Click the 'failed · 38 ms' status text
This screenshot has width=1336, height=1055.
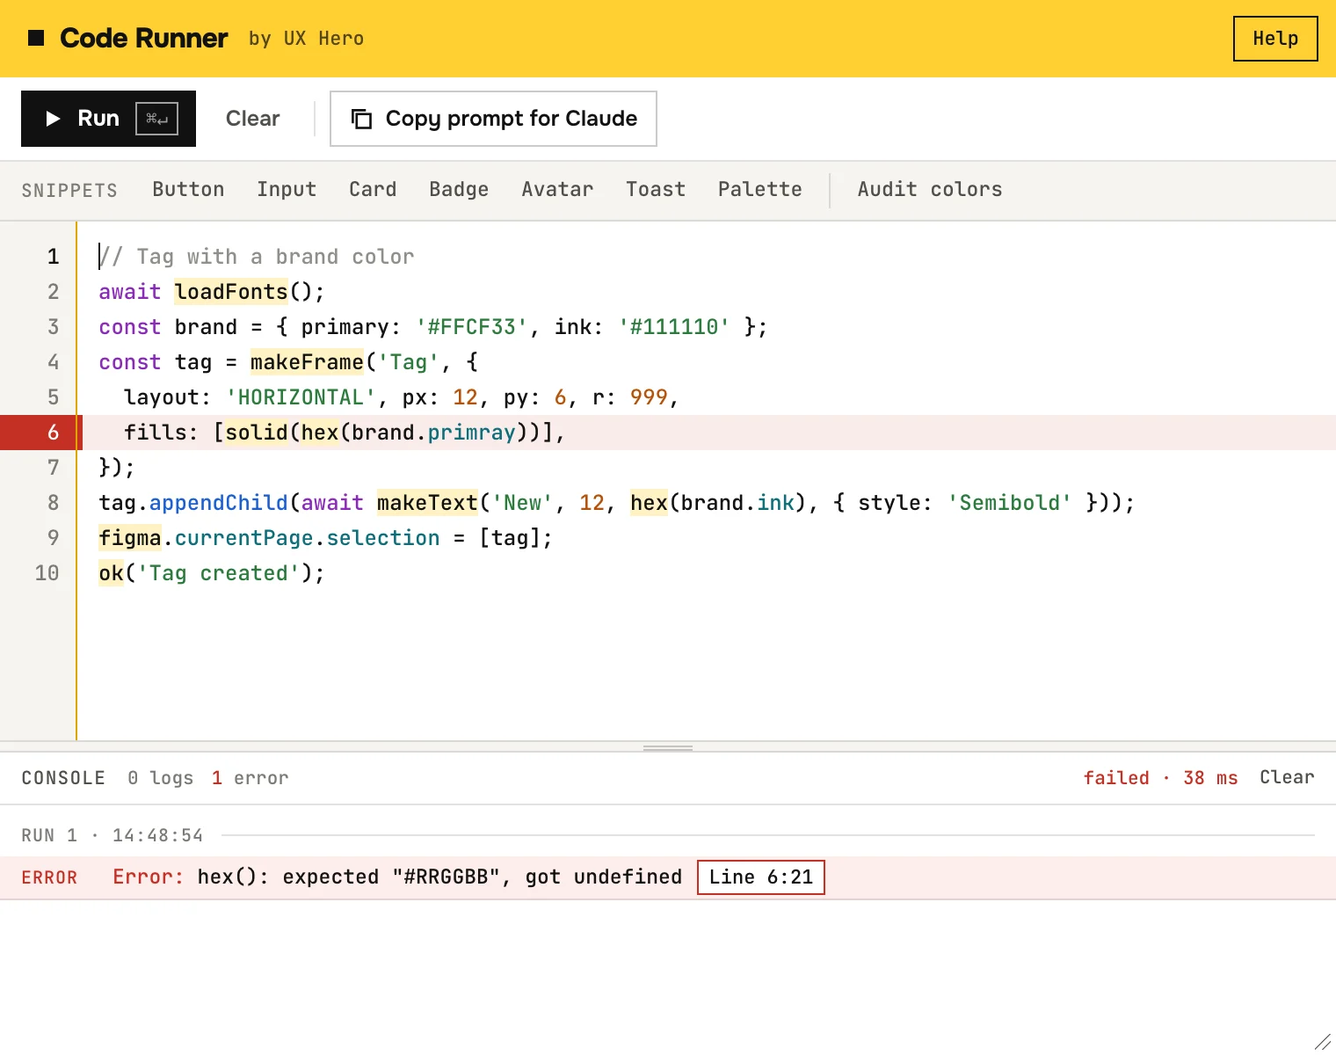pyautogui.click(x=1160, y=778)
